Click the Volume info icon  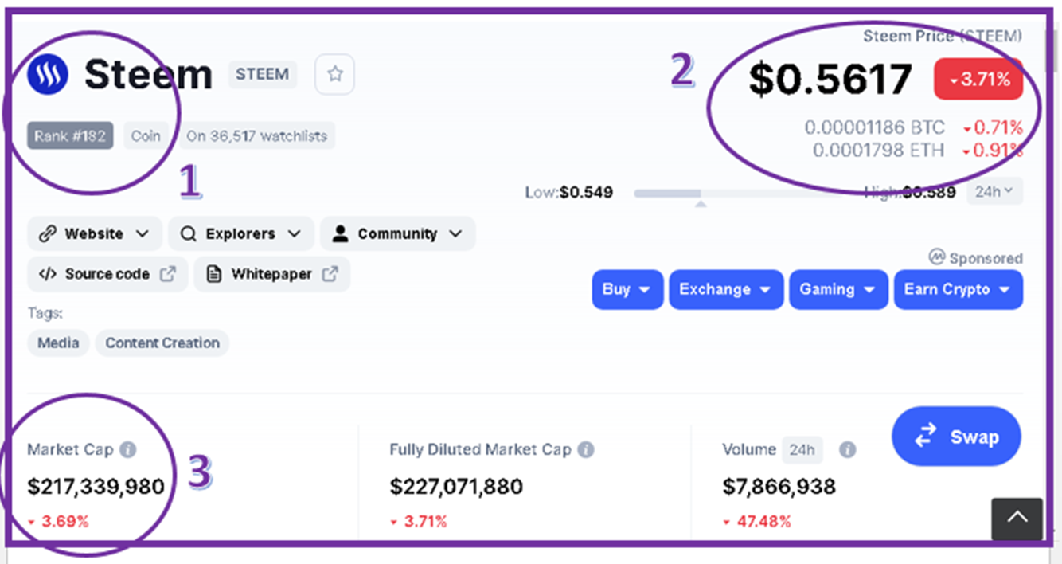pyautogui.click(x=848, y=449)
